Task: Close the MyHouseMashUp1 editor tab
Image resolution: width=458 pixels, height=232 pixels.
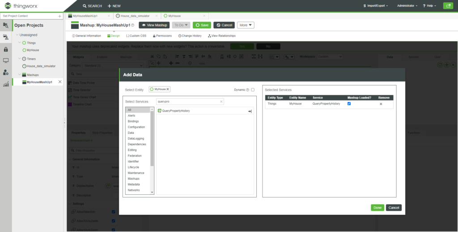Action: click(x=109, y=16)
